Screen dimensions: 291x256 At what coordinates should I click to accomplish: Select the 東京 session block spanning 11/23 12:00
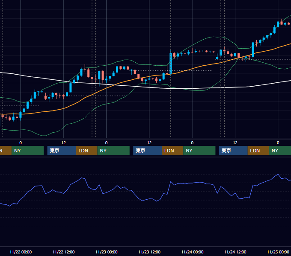point(147,151)
